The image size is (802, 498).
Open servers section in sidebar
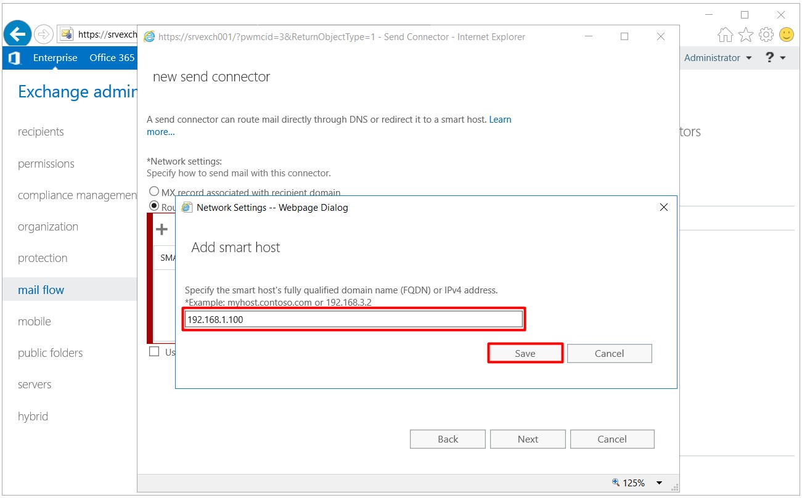[35, 385]
